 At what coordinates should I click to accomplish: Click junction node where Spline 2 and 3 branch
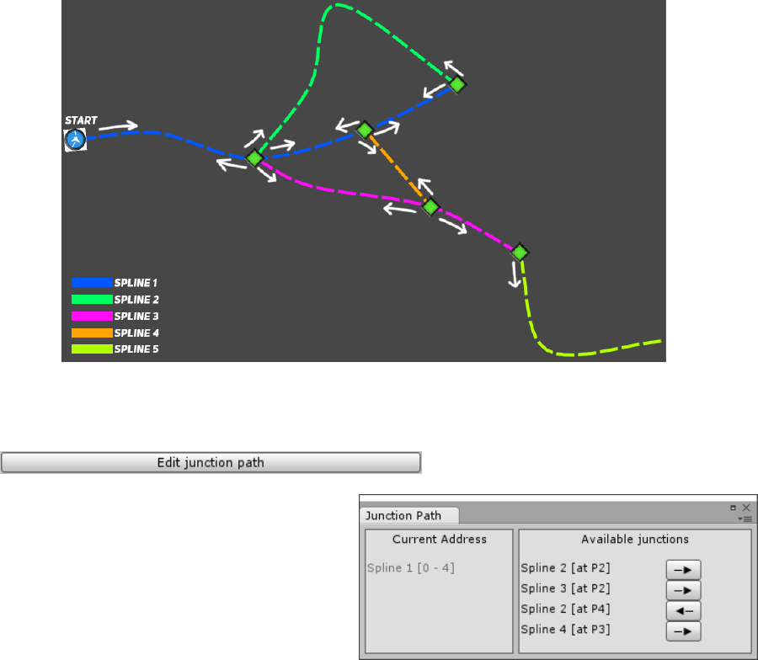pos(254,158)
